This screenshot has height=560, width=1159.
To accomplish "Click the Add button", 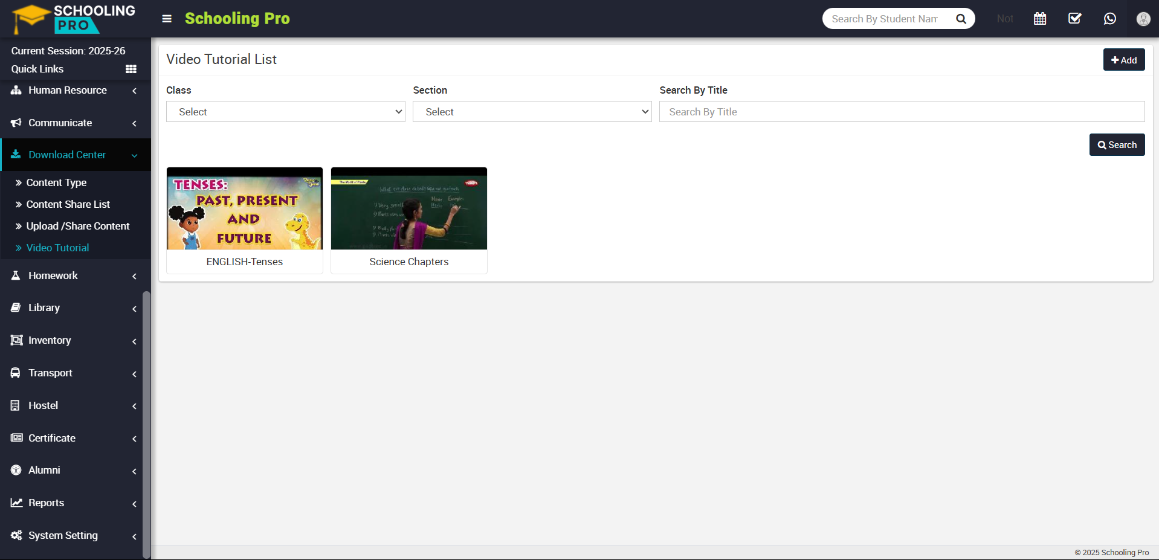I will point(1124,60).
